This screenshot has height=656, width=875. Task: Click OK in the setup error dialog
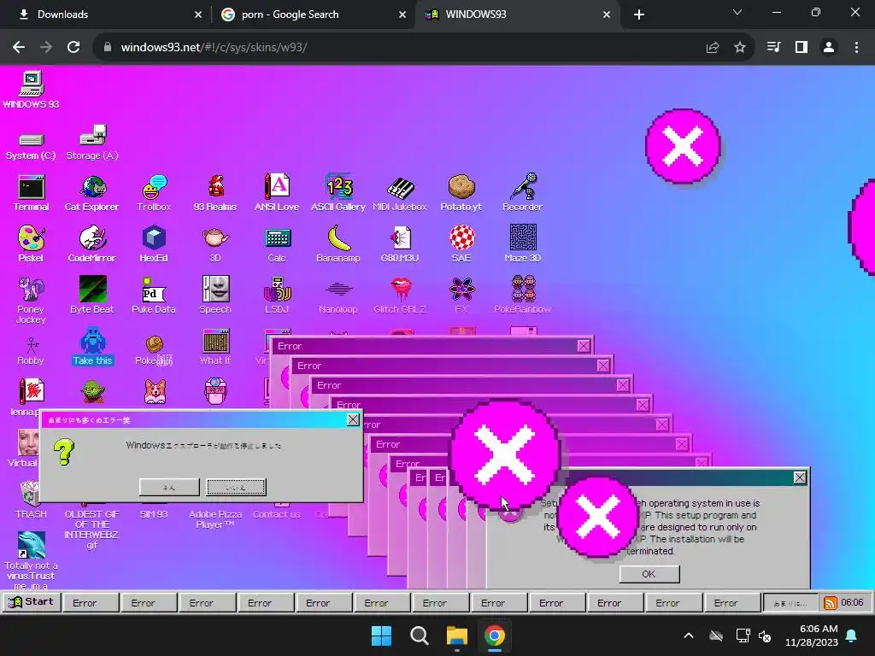[x=649, y=574]
